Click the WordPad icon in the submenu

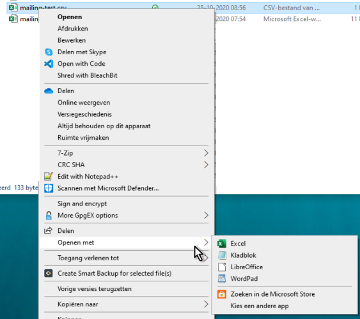coord(222,279)
